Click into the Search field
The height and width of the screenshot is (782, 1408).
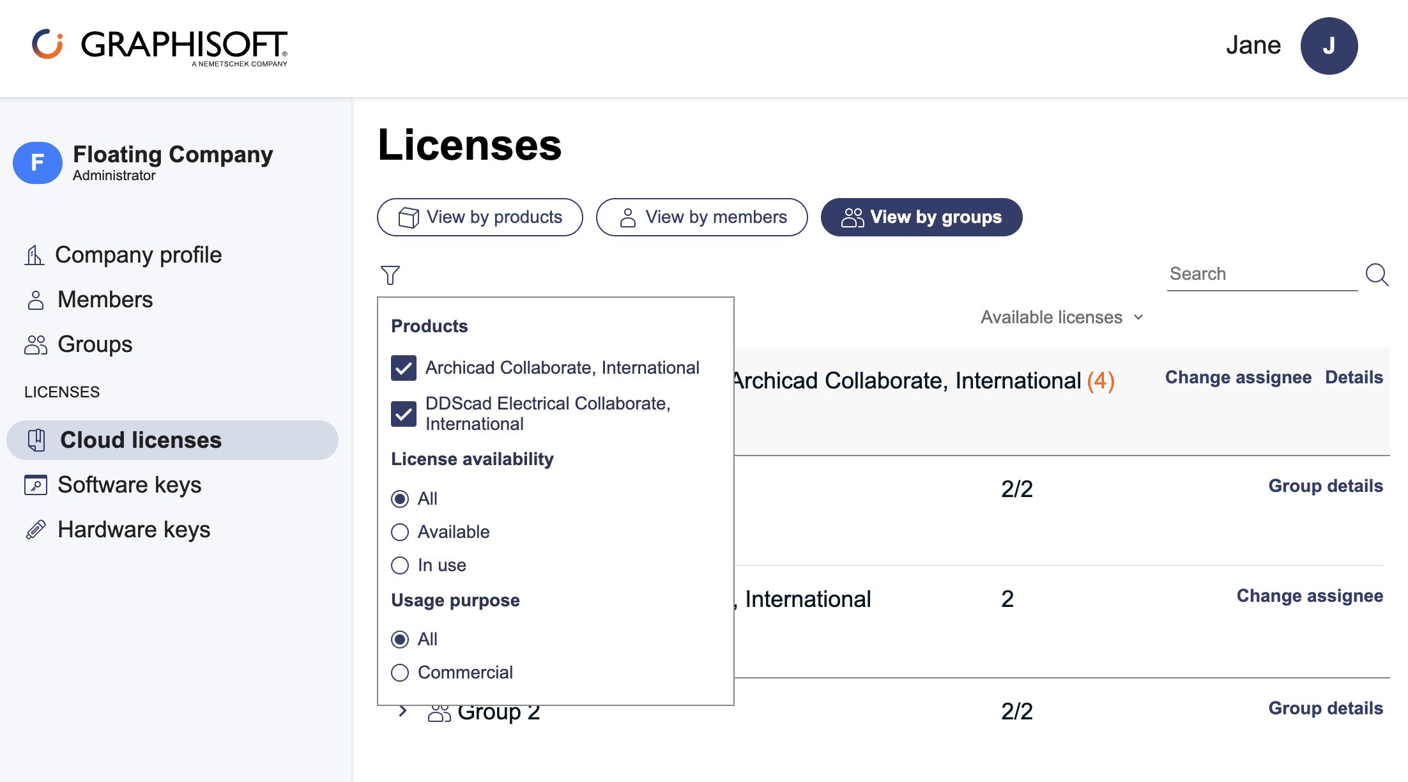pos(1262,274)
